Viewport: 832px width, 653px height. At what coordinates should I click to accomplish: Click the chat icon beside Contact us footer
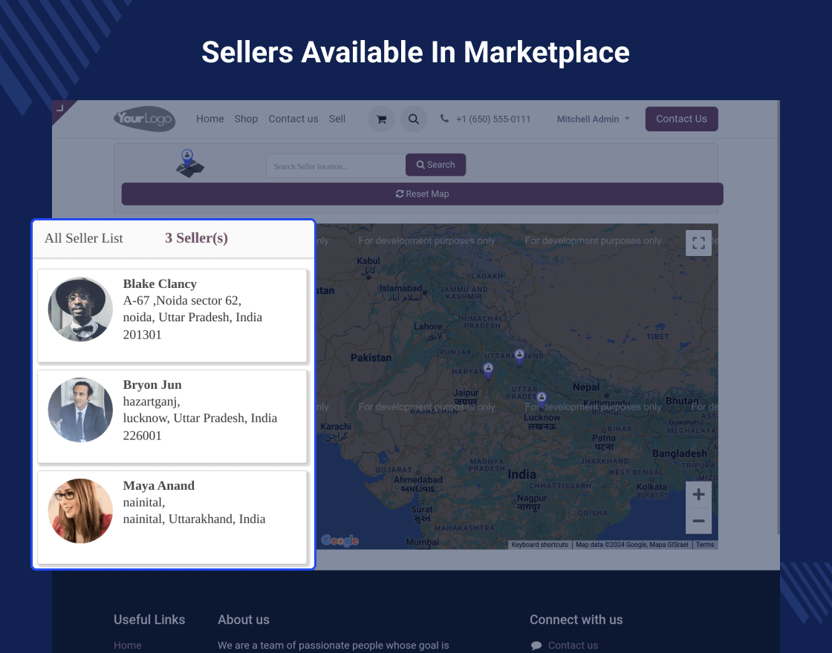pyautogui.click(x=536, y=645)
